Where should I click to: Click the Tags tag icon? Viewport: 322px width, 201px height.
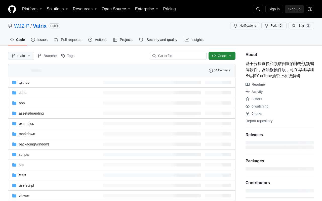click(x=63, y=56)
